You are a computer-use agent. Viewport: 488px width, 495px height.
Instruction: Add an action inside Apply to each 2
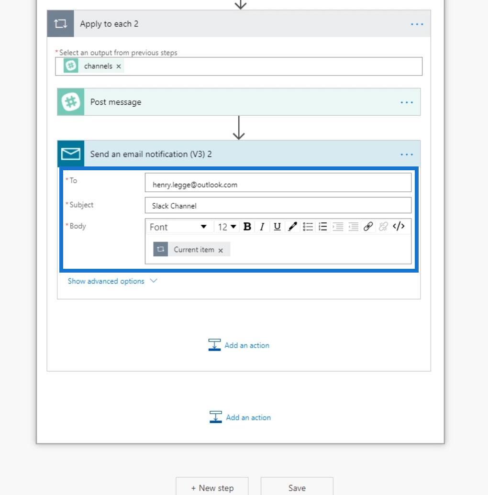pyautogui.click(x=239, y=345)
